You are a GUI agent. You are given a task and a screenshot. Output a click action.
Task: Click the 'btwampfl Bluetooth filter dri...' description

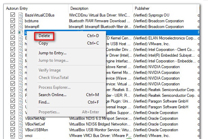coord(100,27)
